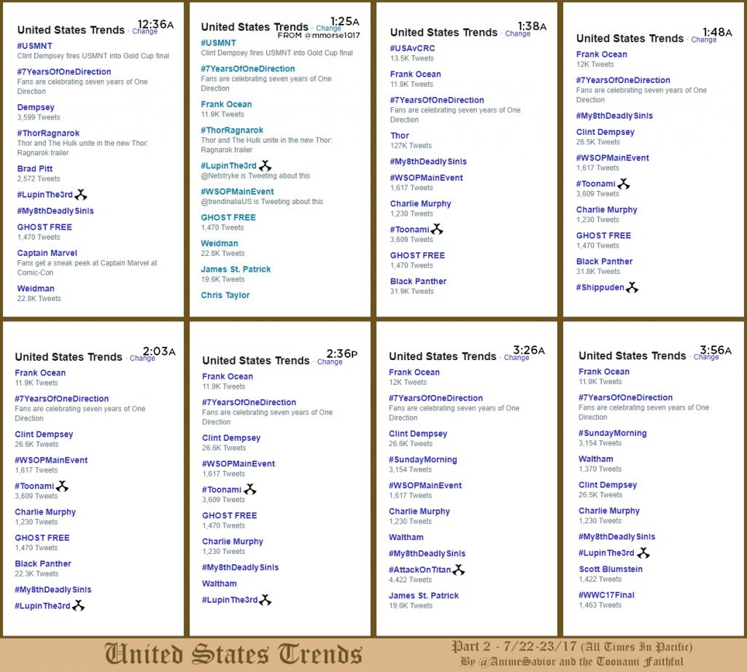Open #LupinThe3rd in the 2:03A panel
Screen dimensions: 747x672
tap(42, 606)
